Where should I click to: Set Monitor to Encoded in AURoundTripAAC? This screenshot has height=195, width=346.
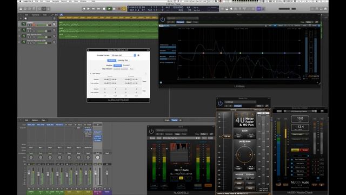(x=126, y=65)
